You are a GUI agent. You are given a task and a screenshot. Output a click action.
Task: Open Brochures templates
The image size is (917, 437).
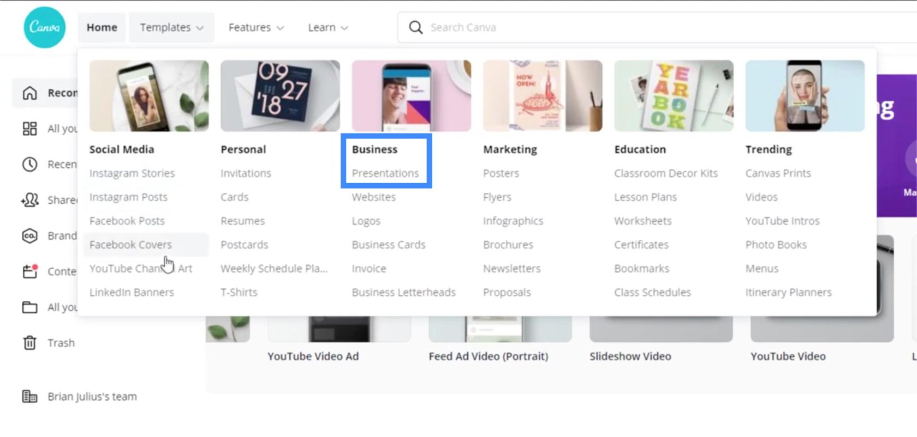508,245
